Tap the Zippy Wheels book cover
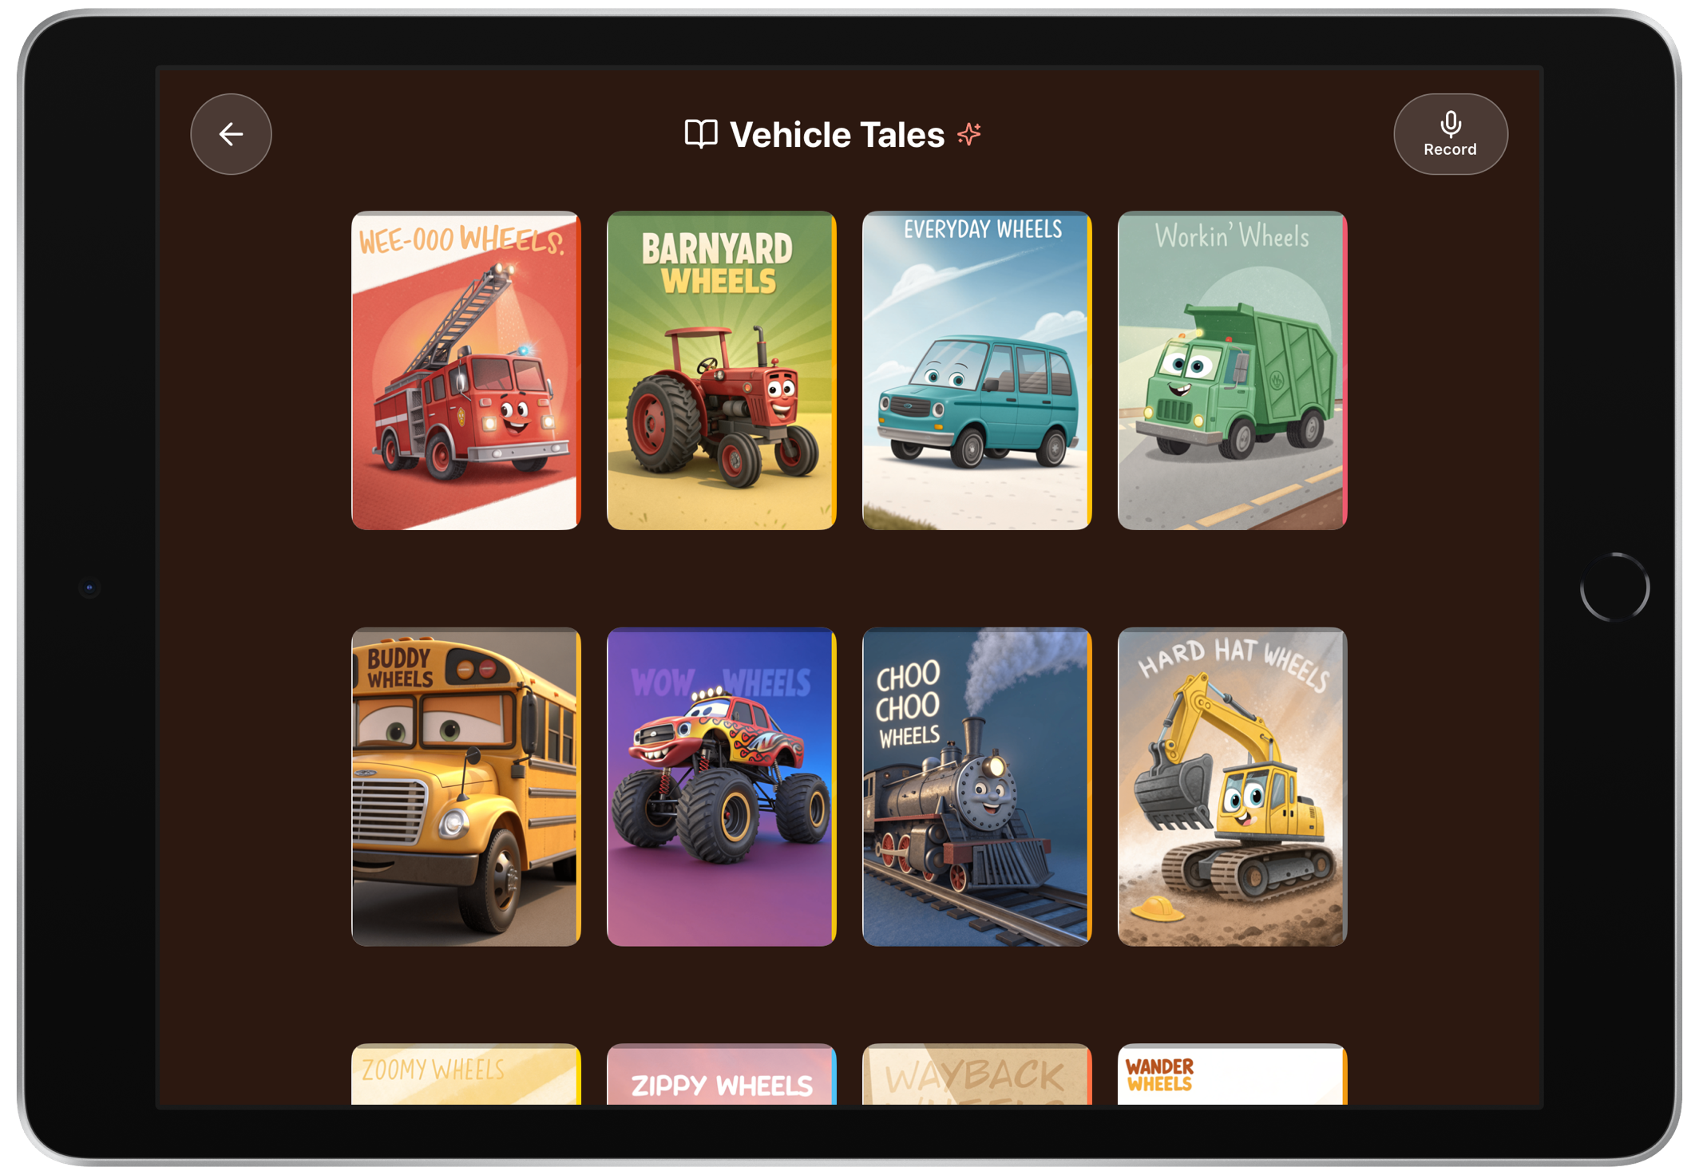1699x1175 pixels. pos(721,1074)
